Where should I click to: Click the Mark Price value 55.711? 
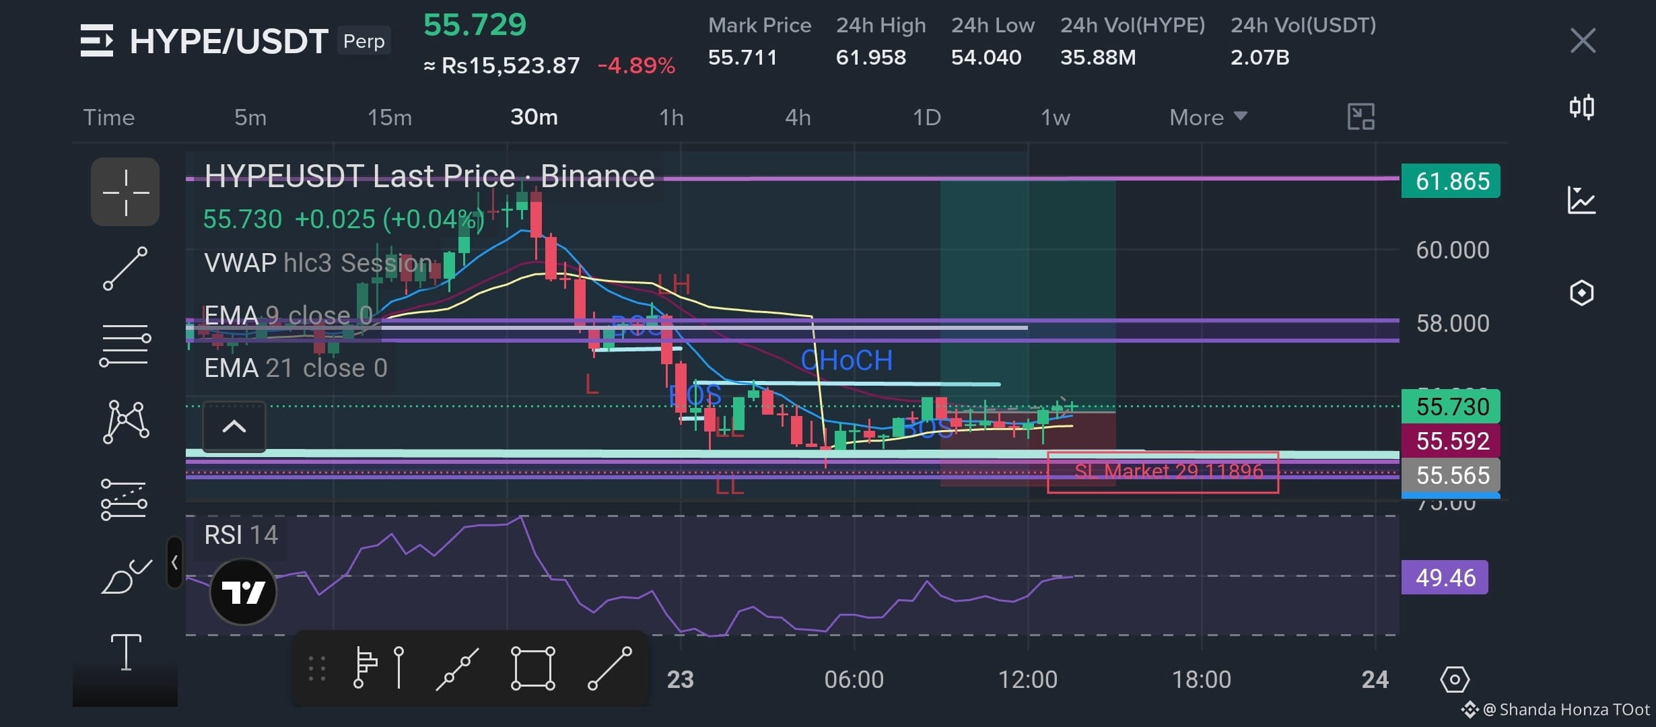pos(743,57)
